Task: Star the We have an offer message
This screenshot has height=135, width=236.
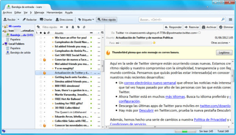Action: (x=41, y=38)
